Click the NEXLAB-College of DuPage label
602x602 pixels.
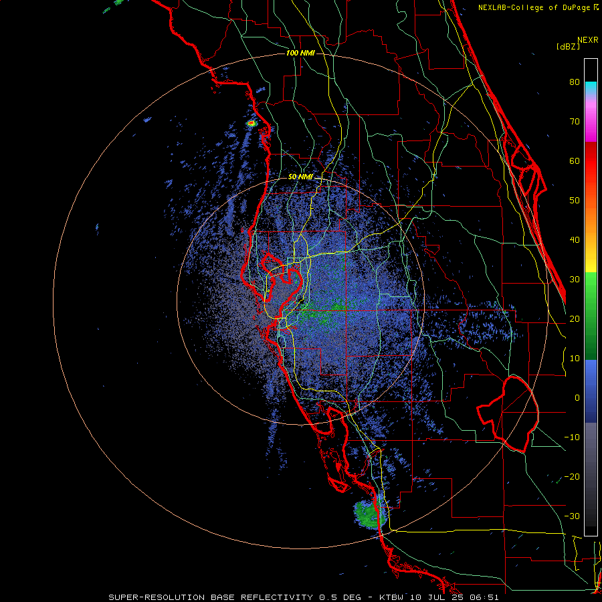[x=535, y=7]
